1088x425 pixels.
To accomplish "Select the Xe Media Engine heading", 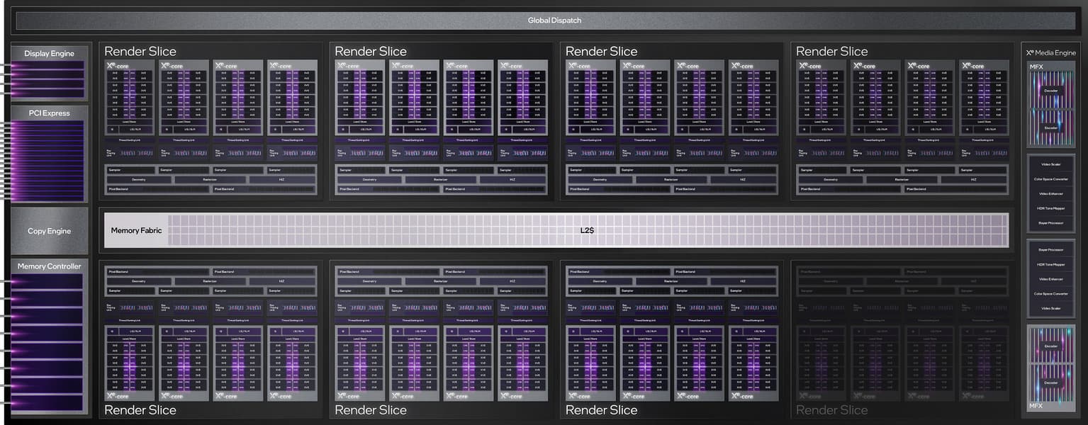I will click(x=1050, y=53).
